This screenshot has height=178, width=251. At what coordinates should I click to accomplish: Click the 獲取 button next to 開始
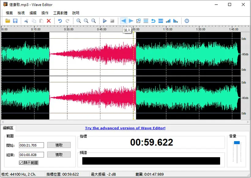59,145
